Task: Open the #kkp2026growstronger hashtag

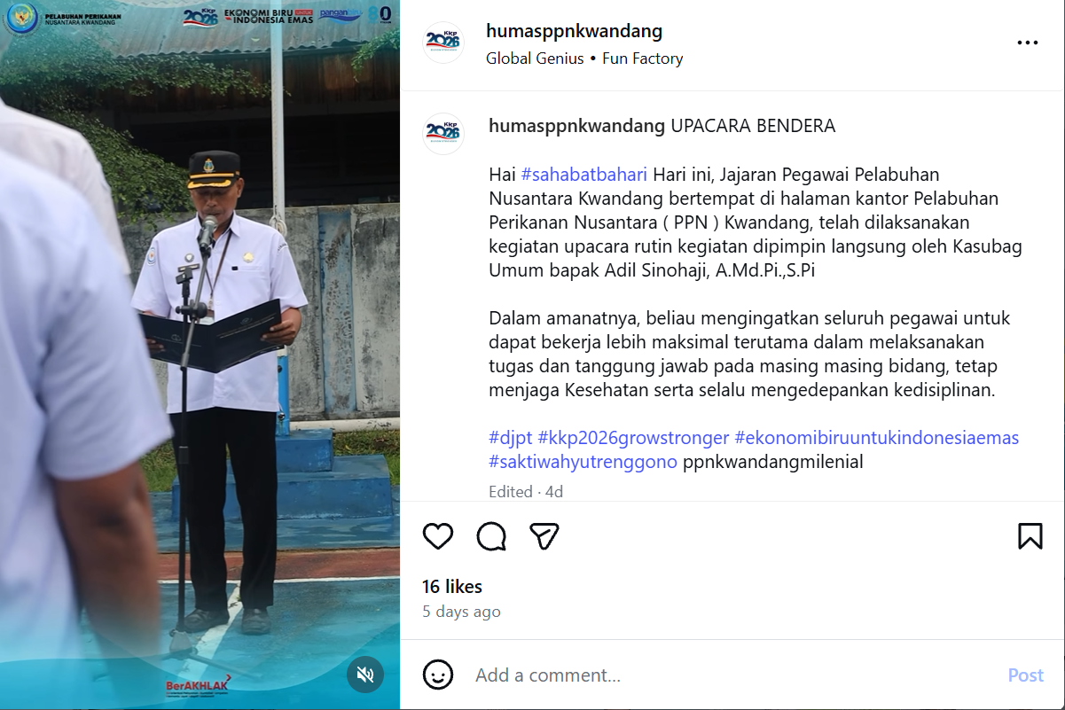Action: (x=633, y=438)
